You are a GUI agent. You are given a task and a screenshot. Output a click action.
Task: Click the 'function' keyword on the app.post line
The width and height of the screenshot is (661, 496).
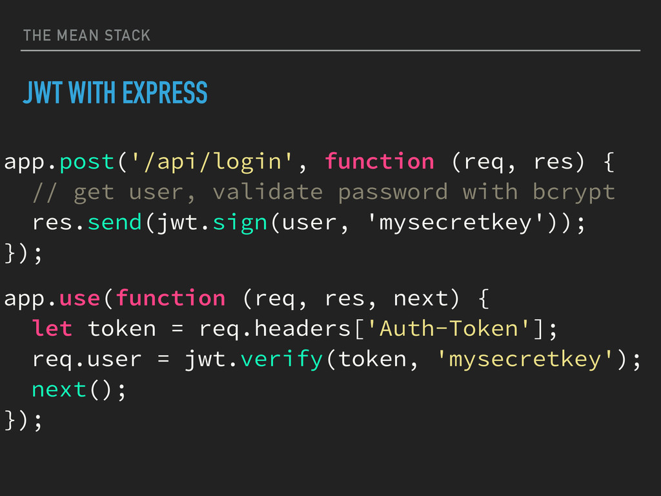[x=380, y=161]
